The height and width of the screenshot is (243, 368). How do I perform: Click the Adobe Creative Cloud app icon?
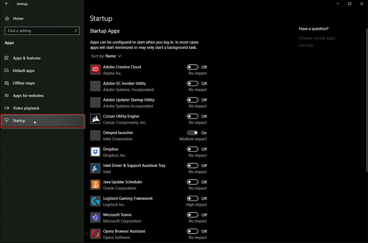click(x=95, y=69)
